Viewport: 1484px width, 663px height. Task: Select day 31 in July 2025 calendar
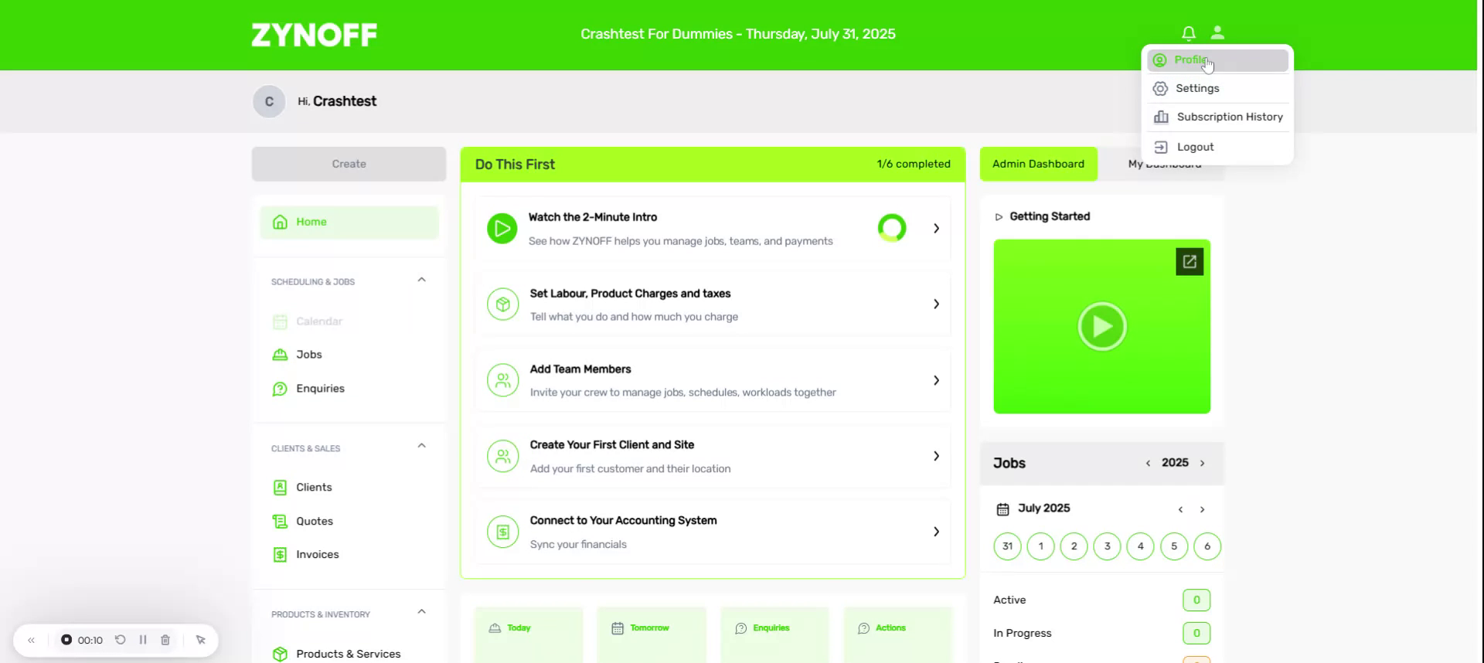(x=1007, y=546)
